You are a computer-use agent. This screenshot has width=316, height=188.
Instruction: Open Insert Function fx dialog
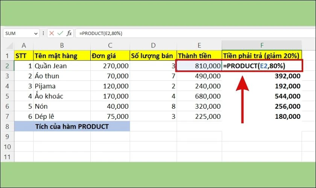pyautogui.click(x=69, y=33)
